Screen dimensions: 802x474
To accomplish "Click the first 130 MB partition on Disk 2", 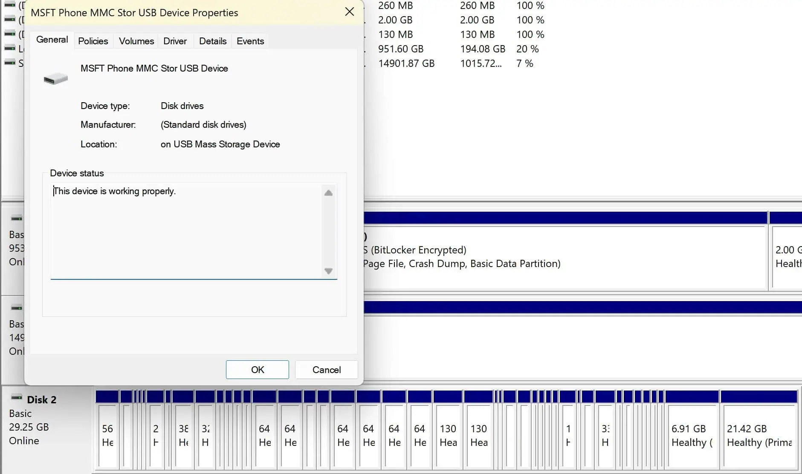I will (448, 435).
